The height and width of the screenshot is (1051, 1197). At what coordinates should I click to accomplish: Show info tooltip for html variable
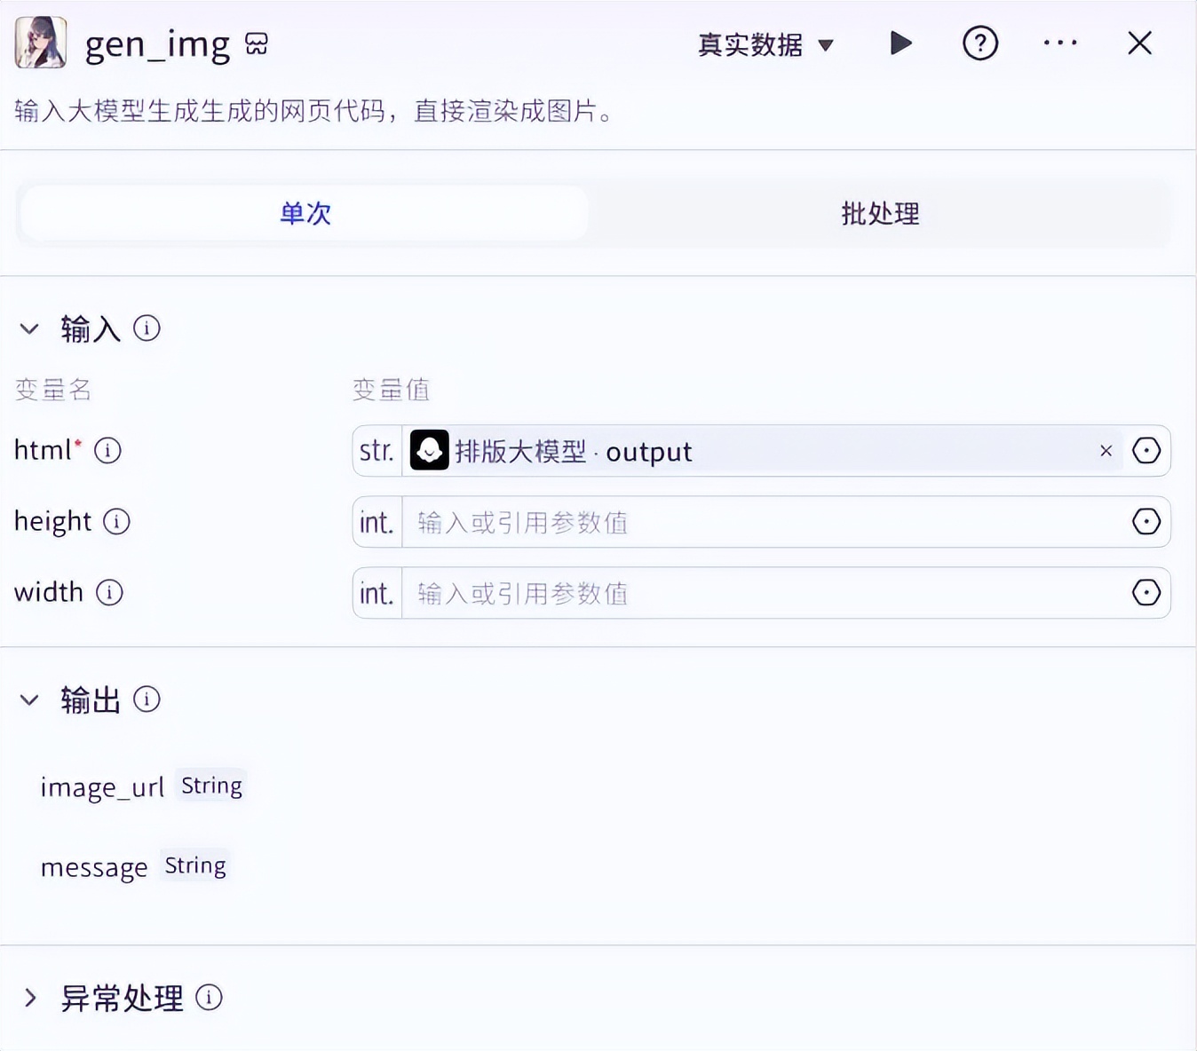click(107, 451)
